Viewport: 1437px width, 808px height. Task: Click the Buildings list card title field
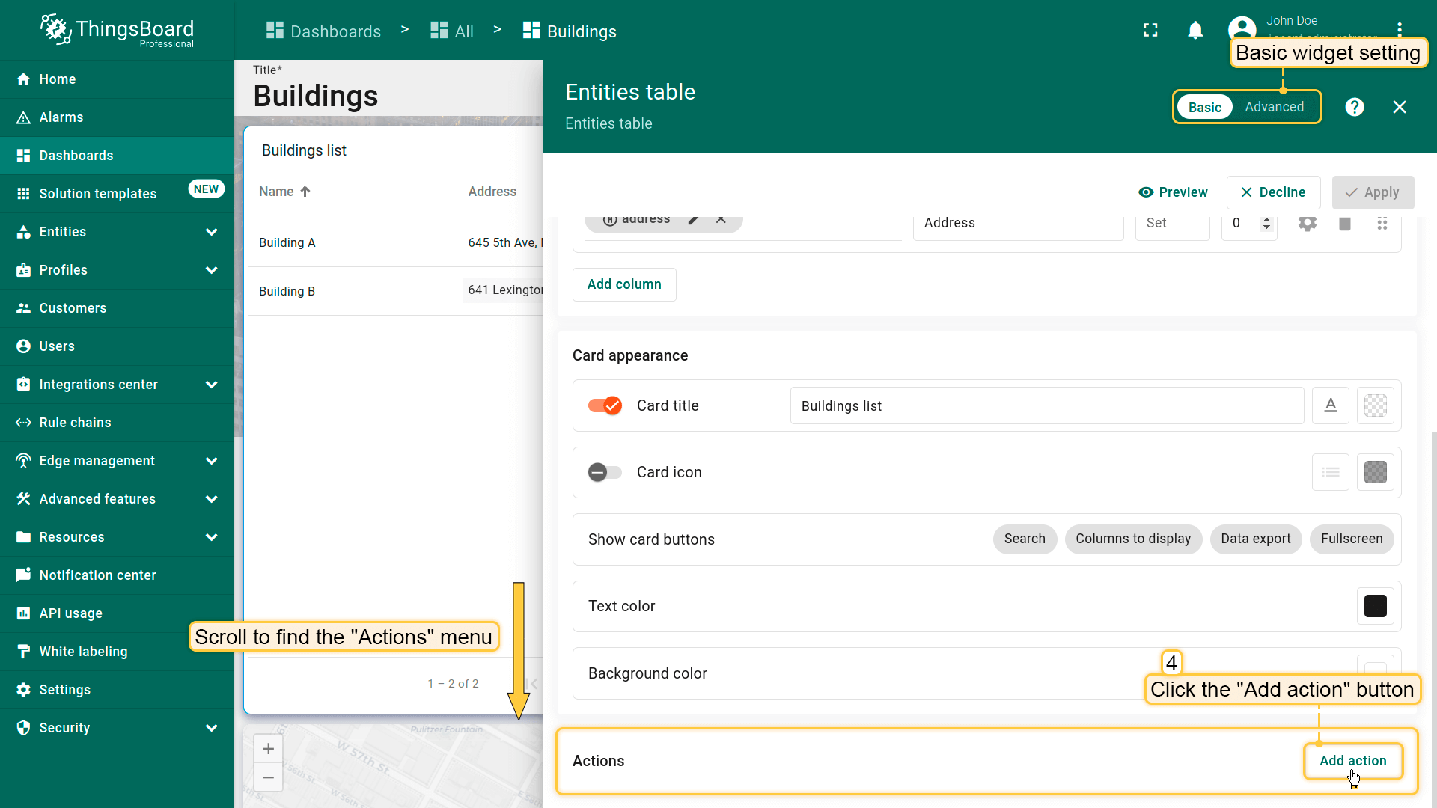(1046, 405)
